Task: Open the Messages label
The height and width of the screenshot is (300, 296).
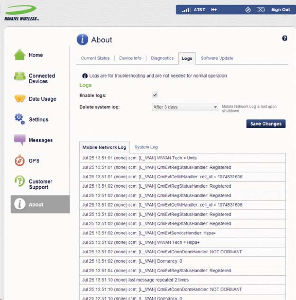Action: tap(41, 140)
